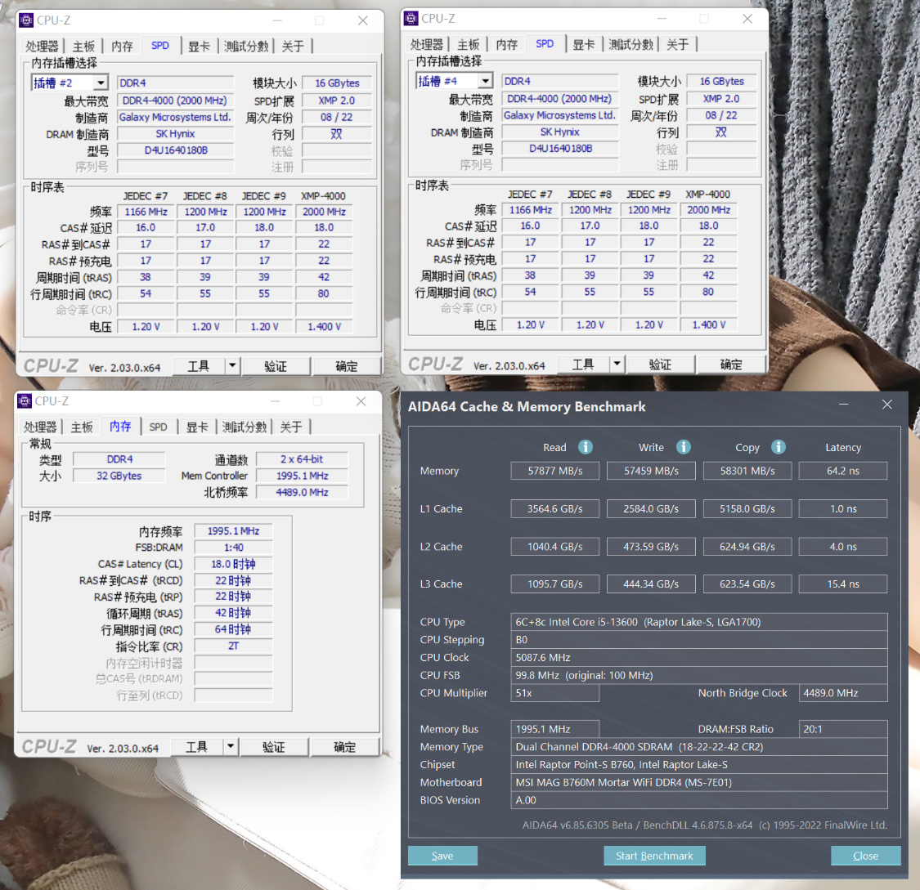Open 显卡 tab in slot #2 window
Viewport: 920px width, 890px height.
tap(200, 47)
